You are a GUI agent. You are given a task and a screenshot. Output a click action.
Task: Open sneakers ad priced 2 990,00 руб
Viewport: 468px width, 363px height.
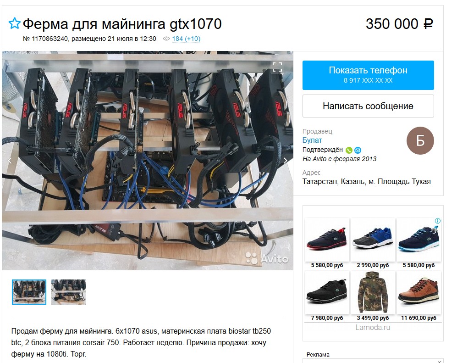(373, 244)
